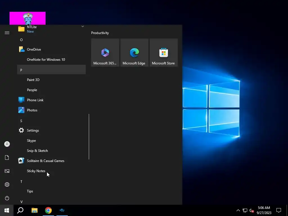Launch Solitaire & Casual Games icon

[21, 161]
